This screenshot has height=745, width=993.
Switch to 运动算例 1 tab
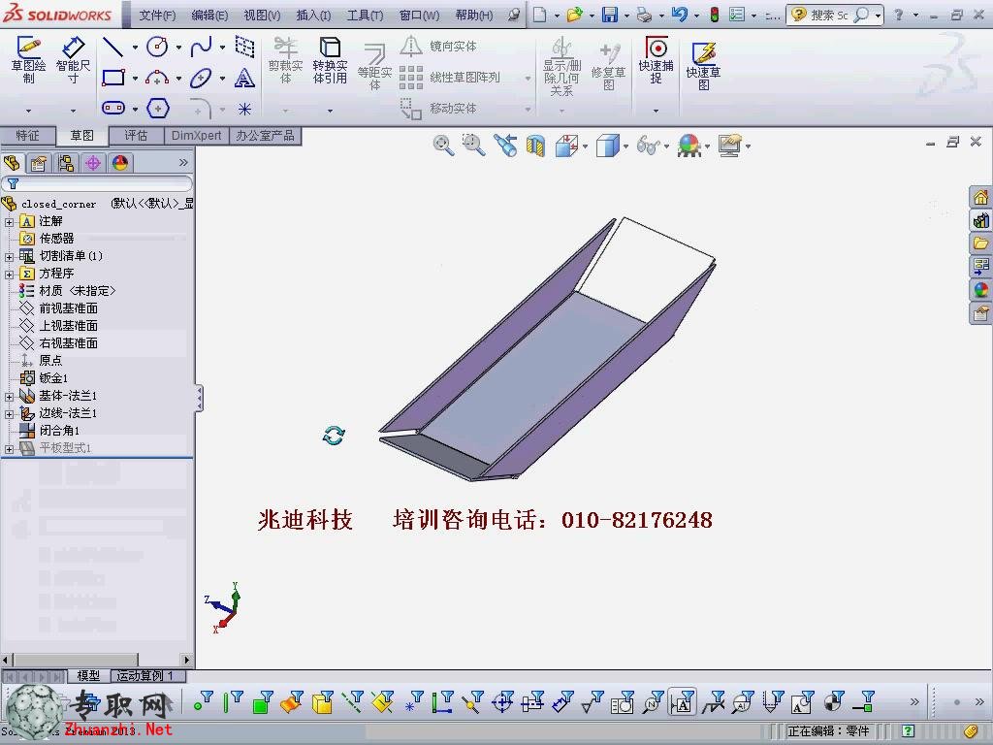pyautogui.click(x=144, y=676)
